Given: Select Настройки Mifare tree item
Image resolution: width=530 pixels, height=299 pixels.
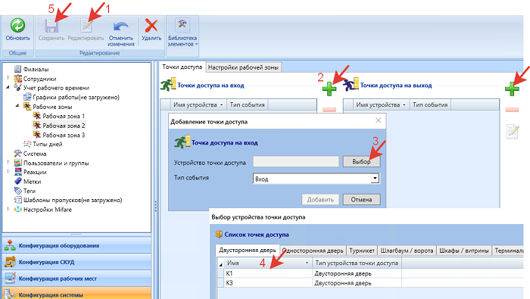Looking at the screenshot, I should coord(47,210).
